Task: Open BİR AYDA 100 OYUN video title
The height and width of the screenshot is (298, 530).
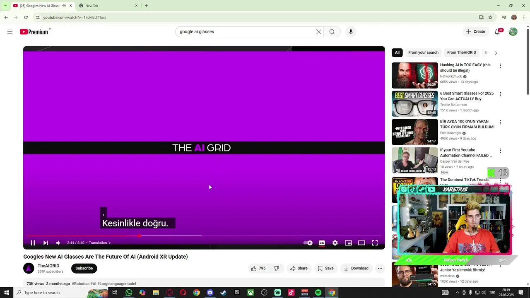Action: tap(467, 124)
